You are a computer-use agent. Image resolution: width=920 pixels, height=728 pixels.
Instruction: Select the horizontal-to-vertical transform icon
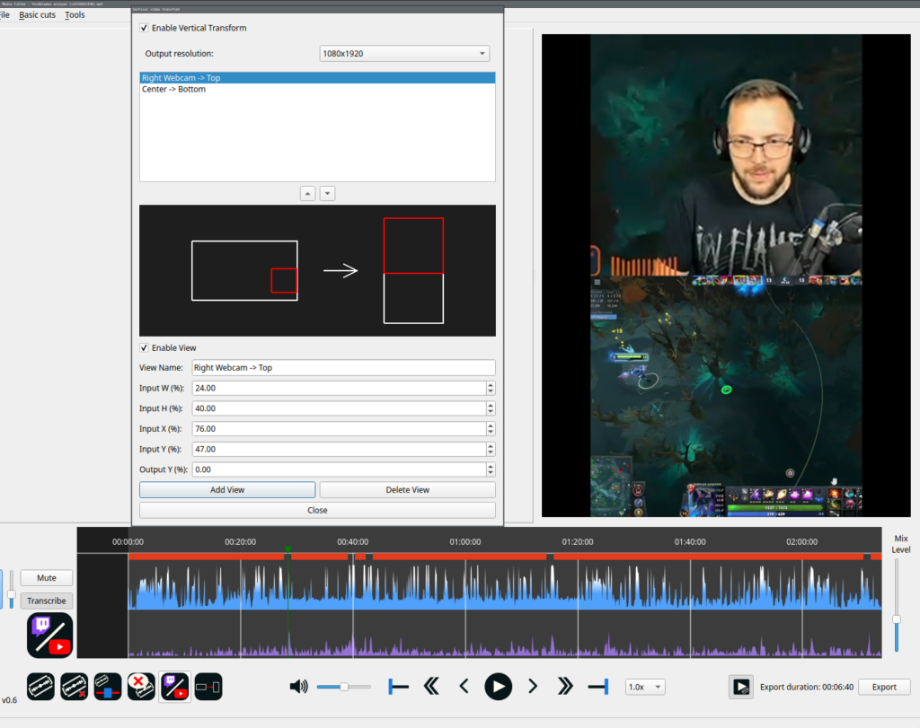click(208, 687)
